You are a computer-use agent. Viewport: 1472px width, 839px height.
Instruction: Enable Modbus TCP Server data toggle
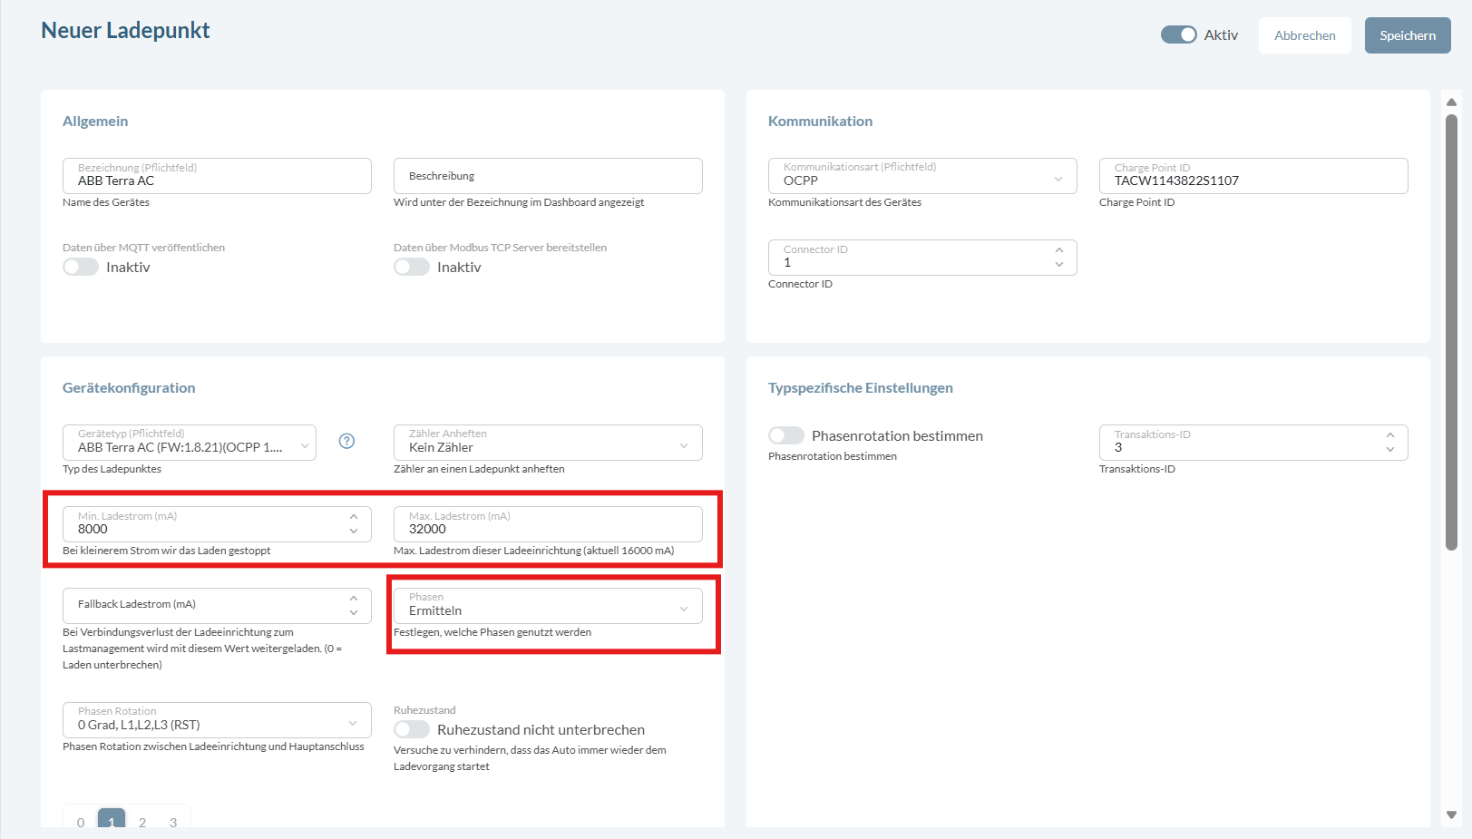click(x=412, y=267)
